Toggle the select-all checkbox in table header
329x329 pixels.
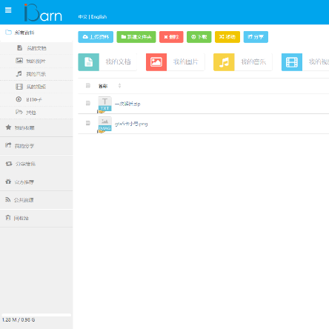tap(88, 85)
